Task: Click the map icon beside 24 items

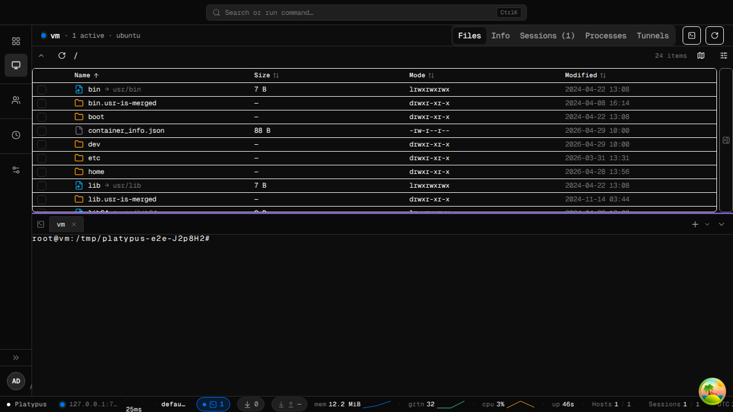Action: tap(701, 56)
